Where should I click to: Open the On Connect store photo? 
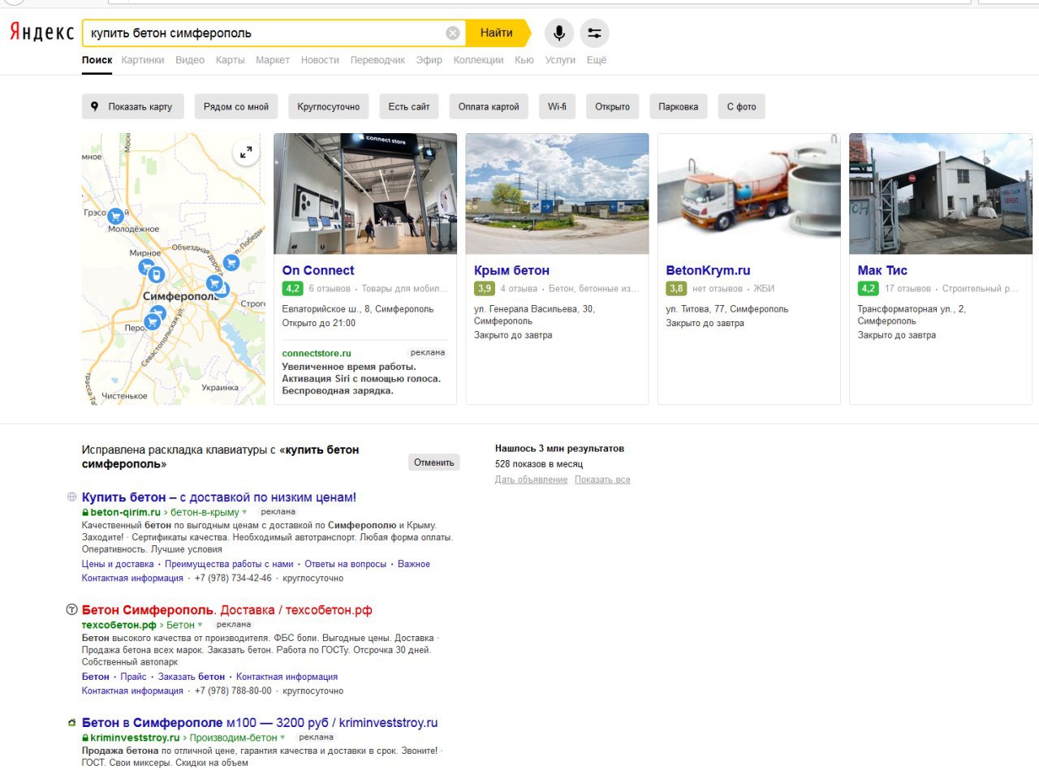[x=365, y=194]
